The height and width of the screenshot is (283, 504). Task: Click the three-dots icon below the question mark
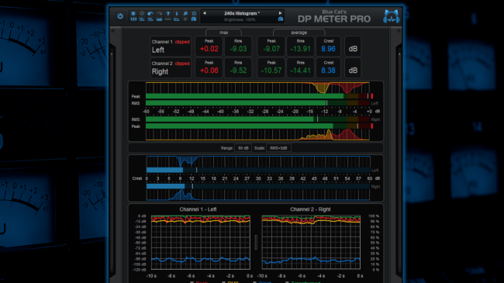coord(167,19)
